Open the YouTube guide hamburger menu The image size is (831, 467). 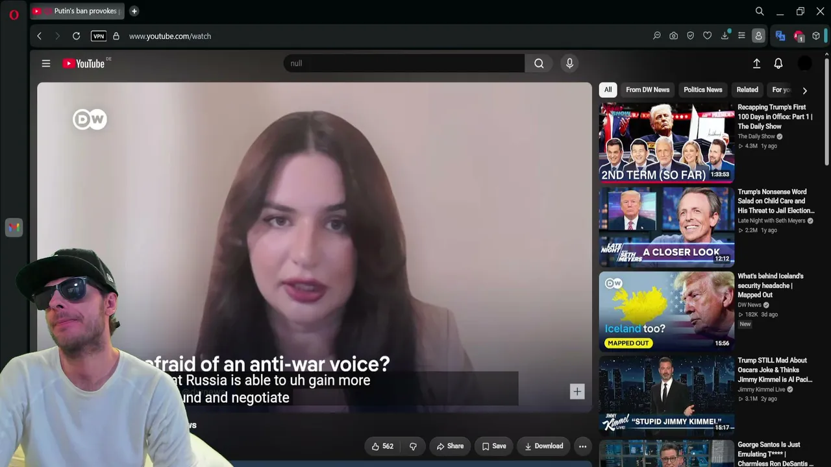pos(46,64)
